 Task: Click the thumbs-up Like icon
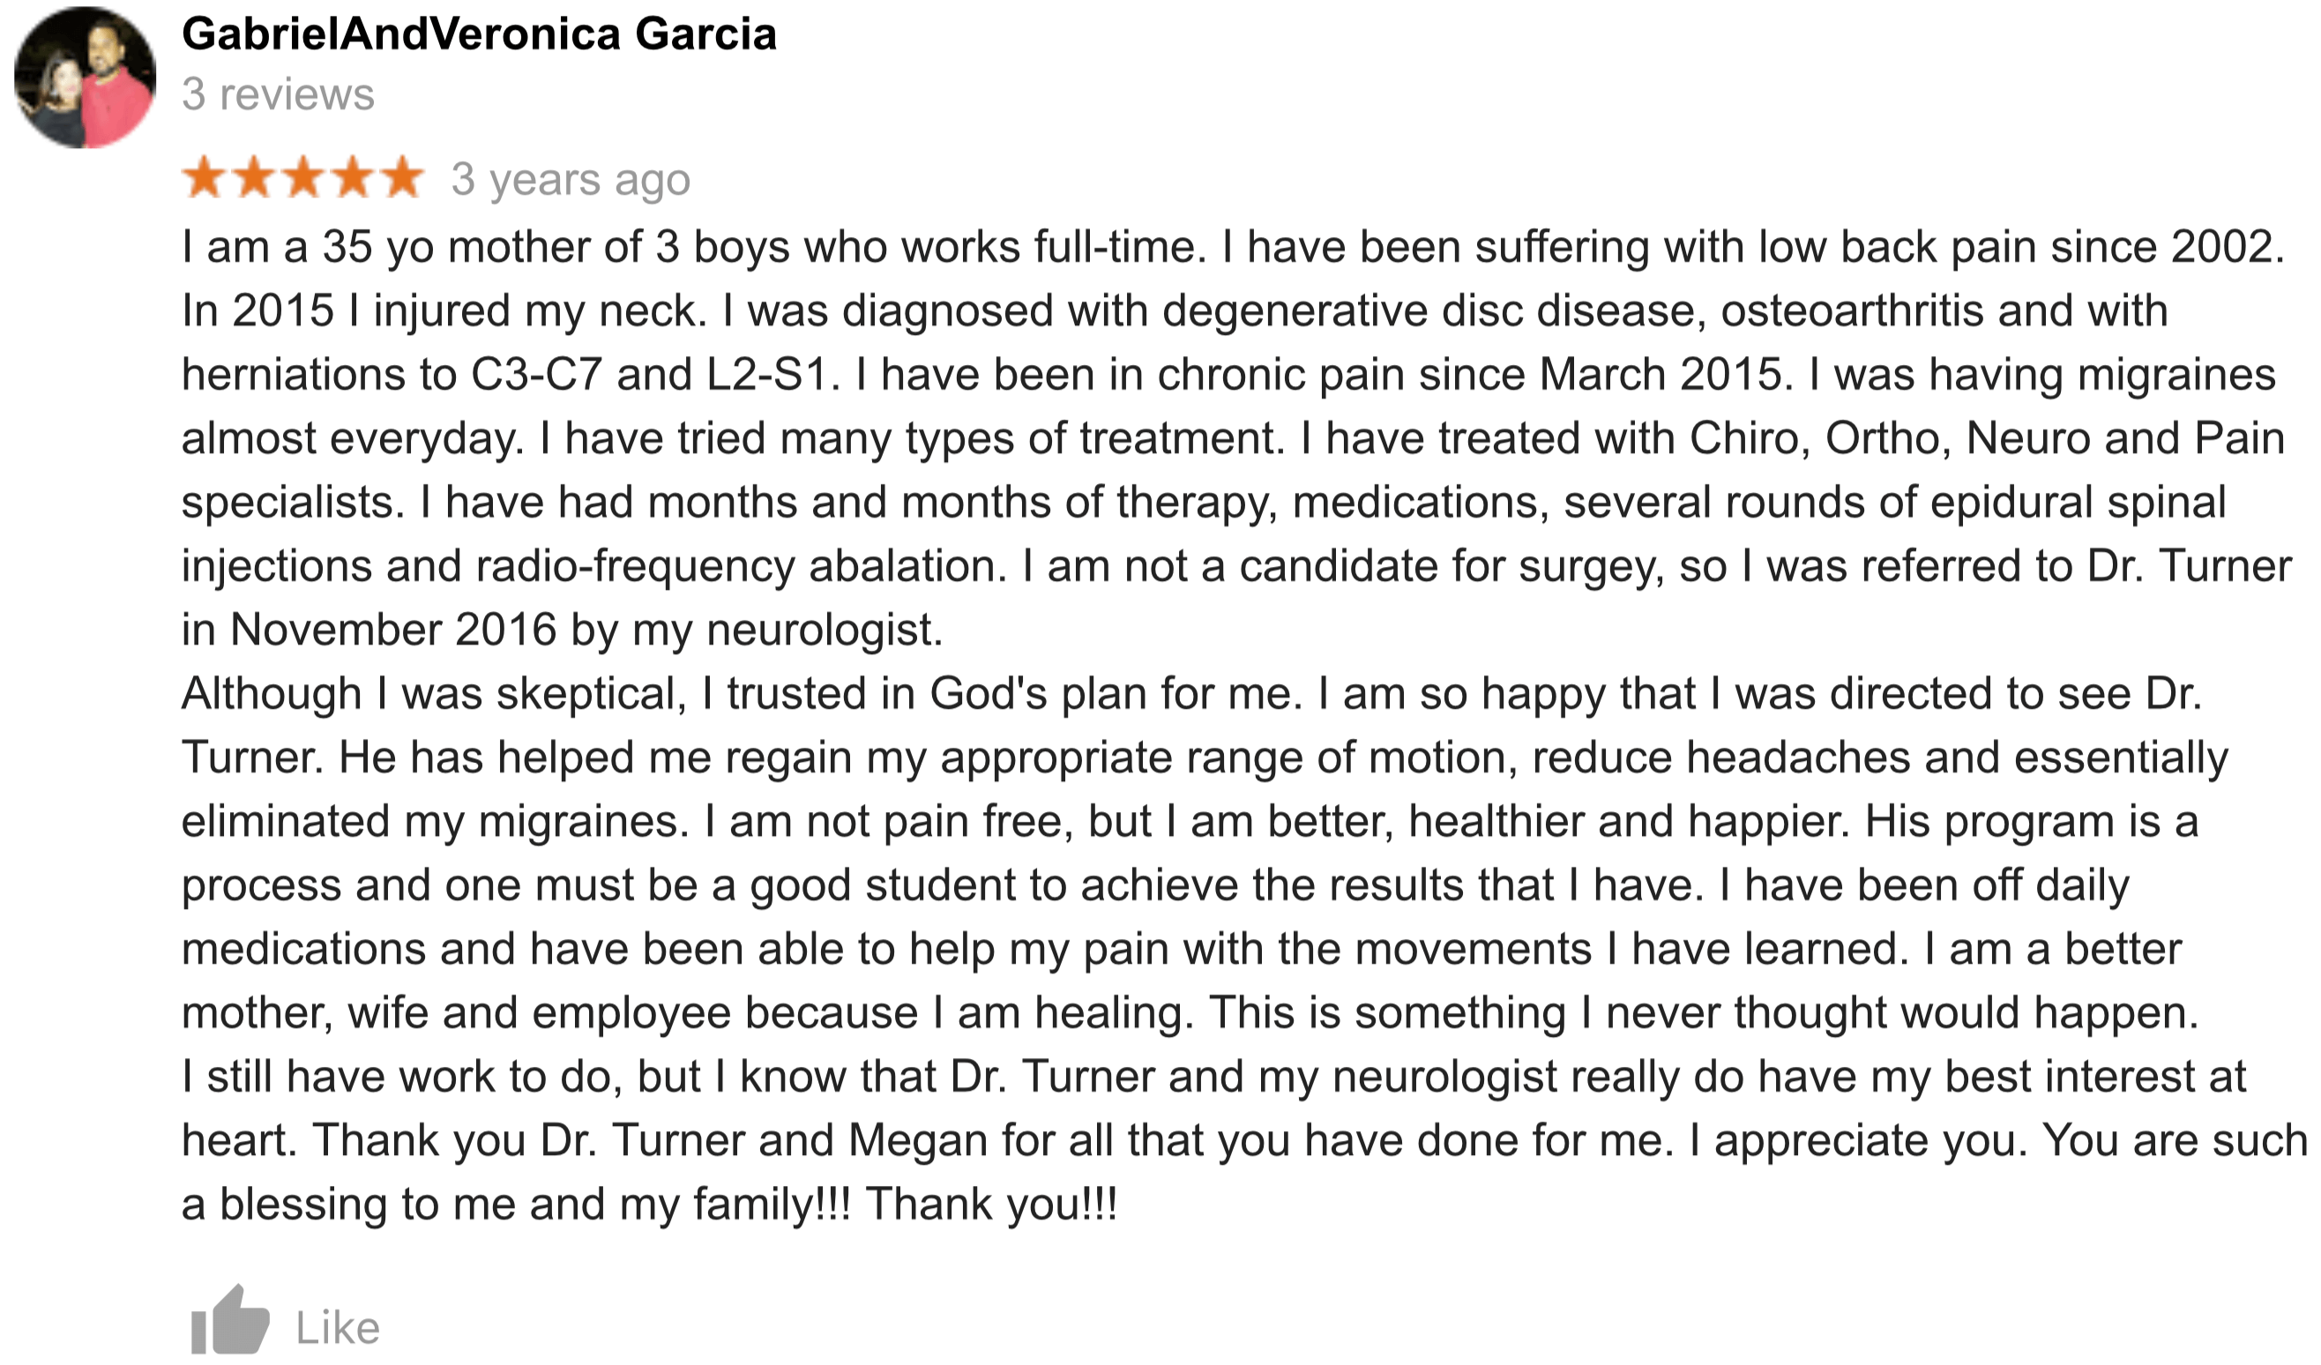point(229,1320)
